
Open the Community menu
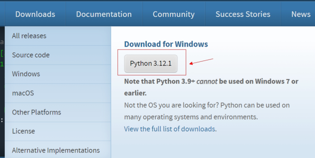173,14
